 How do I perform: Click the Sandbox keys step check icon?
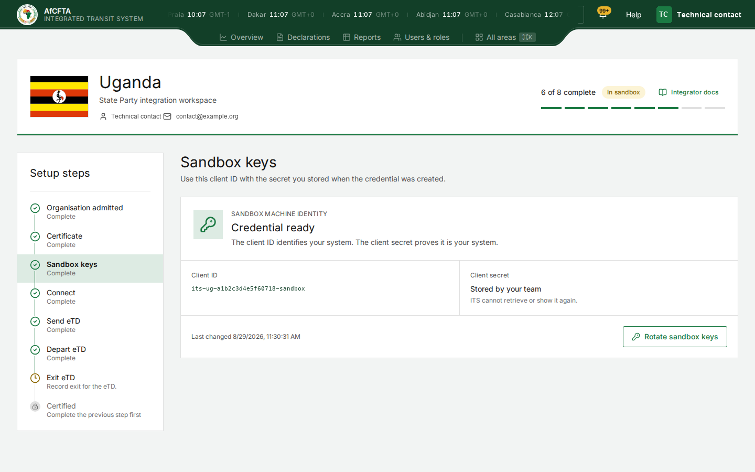(x=35, y=265)
